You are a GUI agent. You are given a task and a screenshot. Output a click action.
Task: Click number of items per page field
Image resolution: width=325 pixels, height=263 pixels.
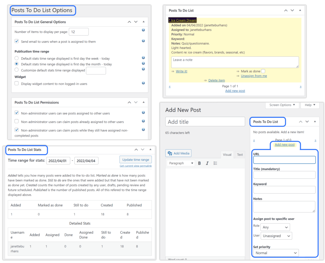pyautogui.click(x=79, y=32)
